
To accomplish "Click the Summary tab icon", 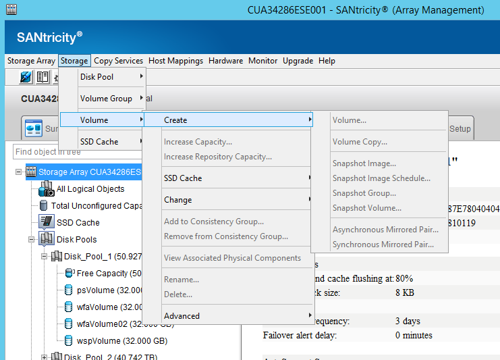I will click(34, 128).
